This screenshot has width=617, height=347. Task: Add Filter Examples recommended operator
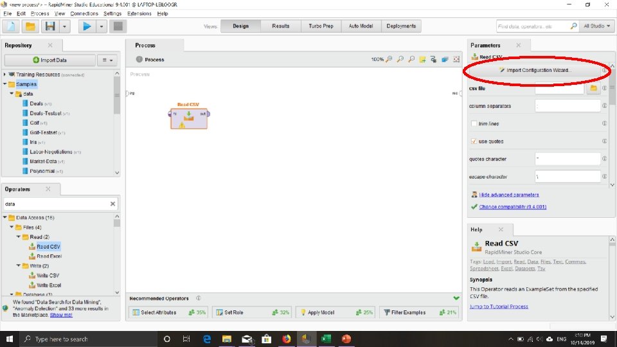(420, 312)
